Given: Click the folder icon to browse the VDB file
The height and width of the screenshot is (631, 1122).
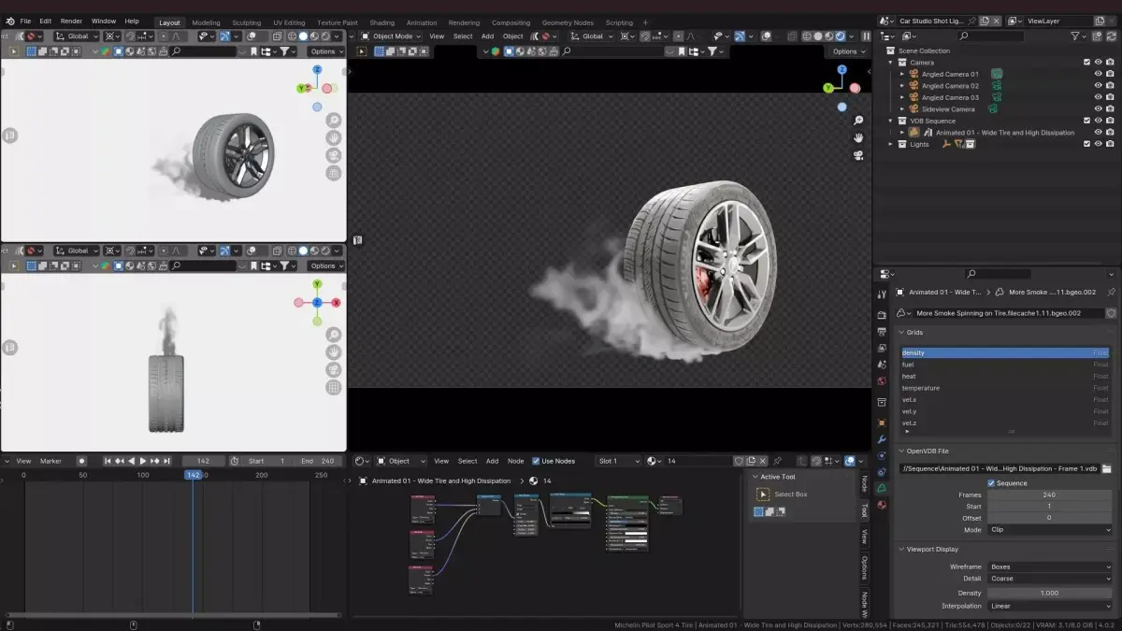Looking at the screenshot, I should (x=1107, y=468).
